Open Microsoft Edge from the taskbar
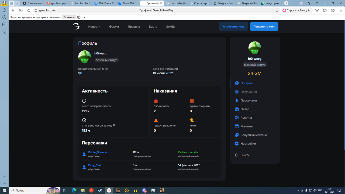Viewport: 345px width, 194px height. tap(74, 190)
